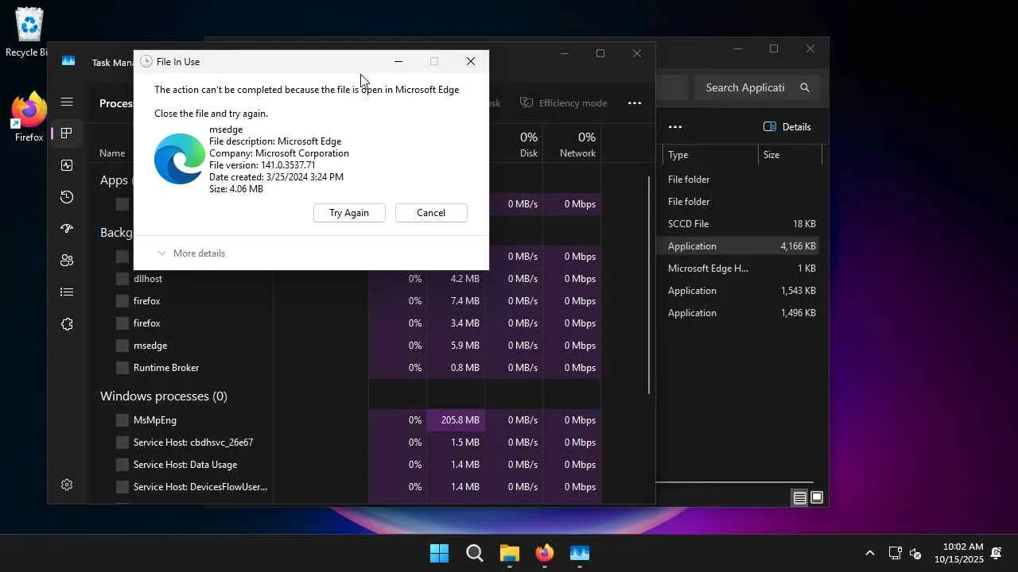The height and width of the screenshot is (572, 1018).
Task: Click the 205.8 MB memory cell
Action: click(x=456, y=420)
